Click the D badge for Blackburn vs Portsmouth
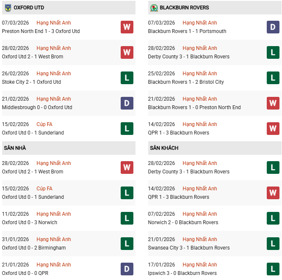The height and width of the screenshot is (280, 282). (x=273, y=27)
